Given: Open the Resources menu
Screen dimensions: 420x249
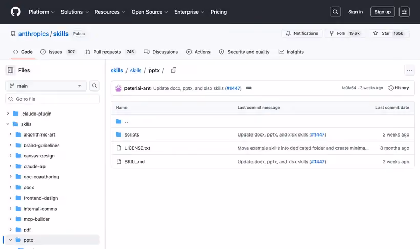Looking at the screenshot, I should 110,12.
